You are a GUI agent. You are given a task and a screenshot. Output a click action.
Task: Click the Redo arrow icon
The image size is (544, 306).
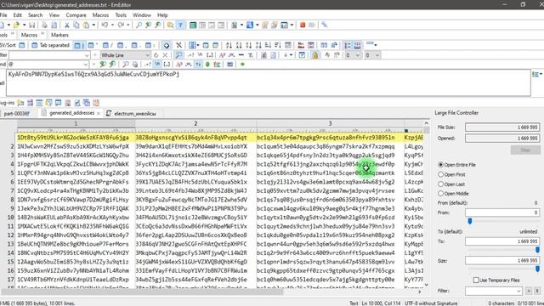click(x=121, y=25)
